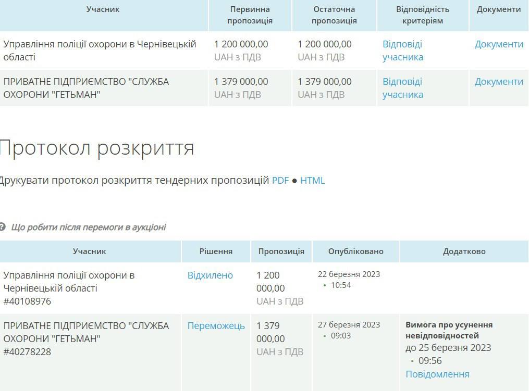Open 'Що робити після перемоги в аукціоні' hint
The image size is (529, 391).
89,227
